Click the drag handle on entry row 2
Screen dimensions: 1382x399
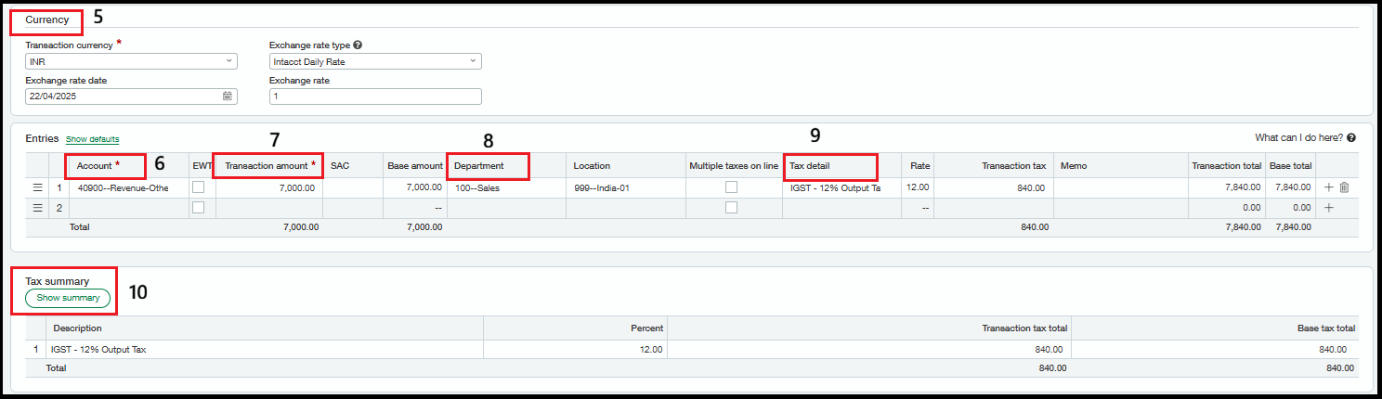coord(38,208)
